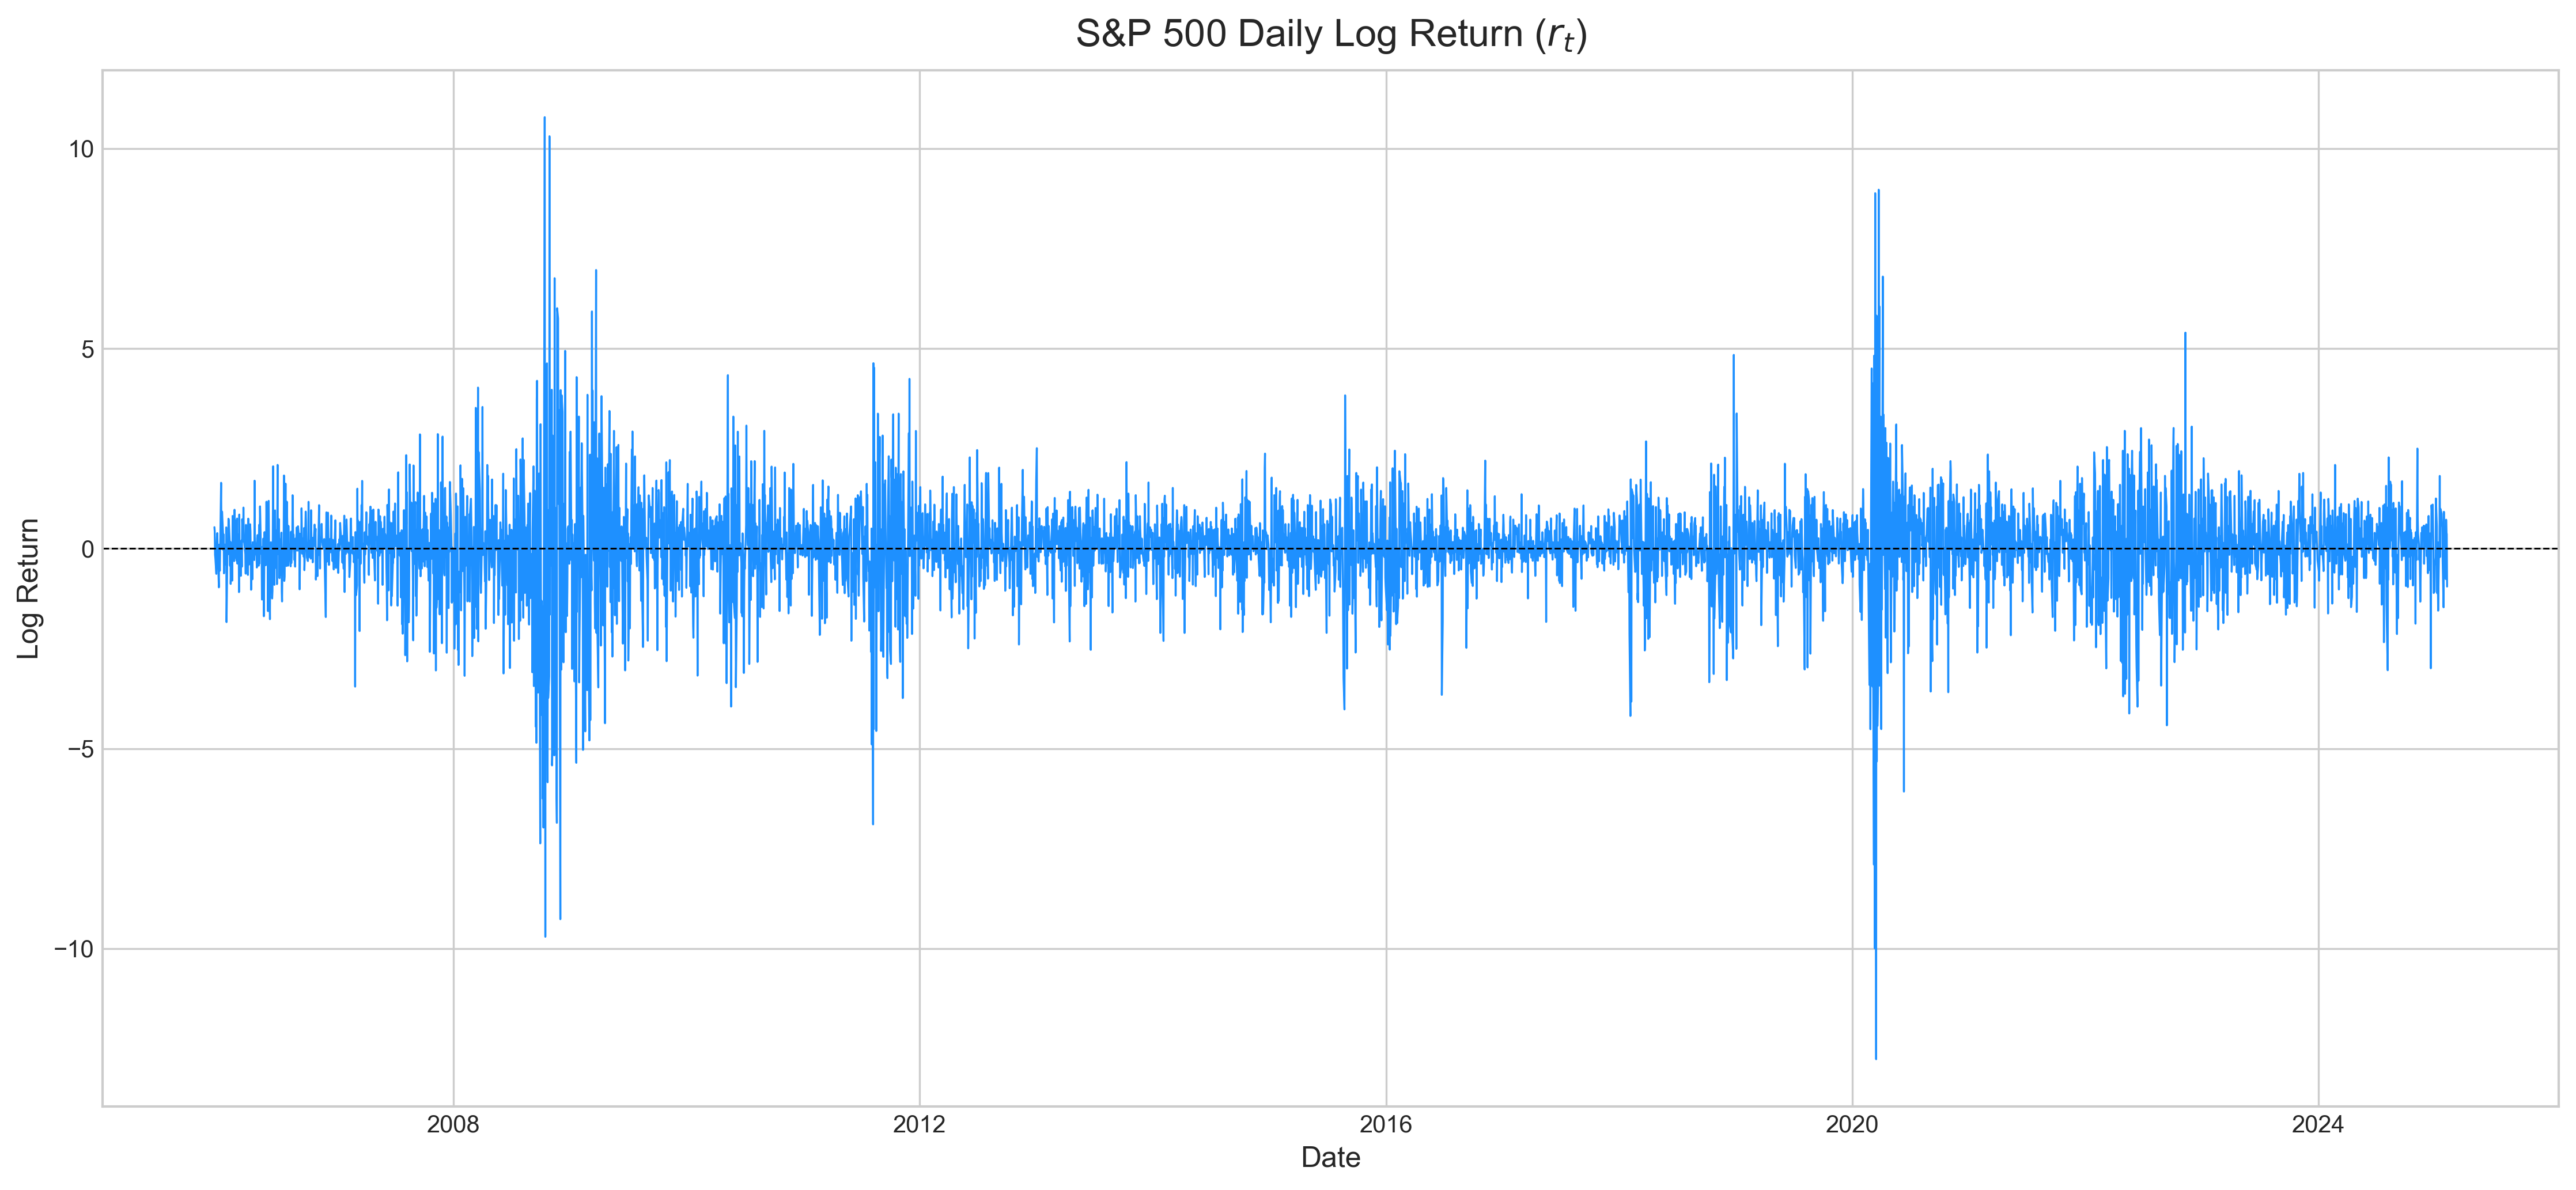Click the isolated positive spike above 5 in late 2022
The height and width of the screenshot is (1190, 2576).
coord(2185,340)
